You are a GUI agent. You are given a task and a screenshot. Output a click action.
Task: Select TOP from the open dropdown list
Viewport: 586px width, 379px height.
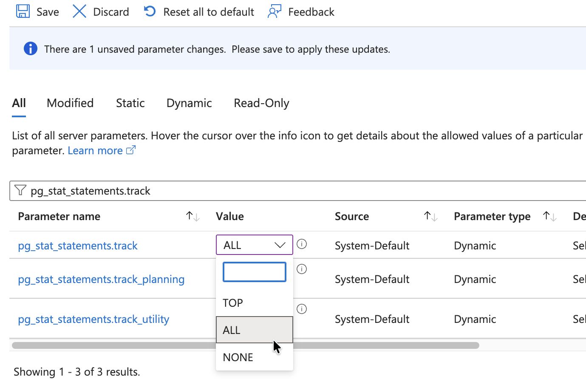click(233, 303)
